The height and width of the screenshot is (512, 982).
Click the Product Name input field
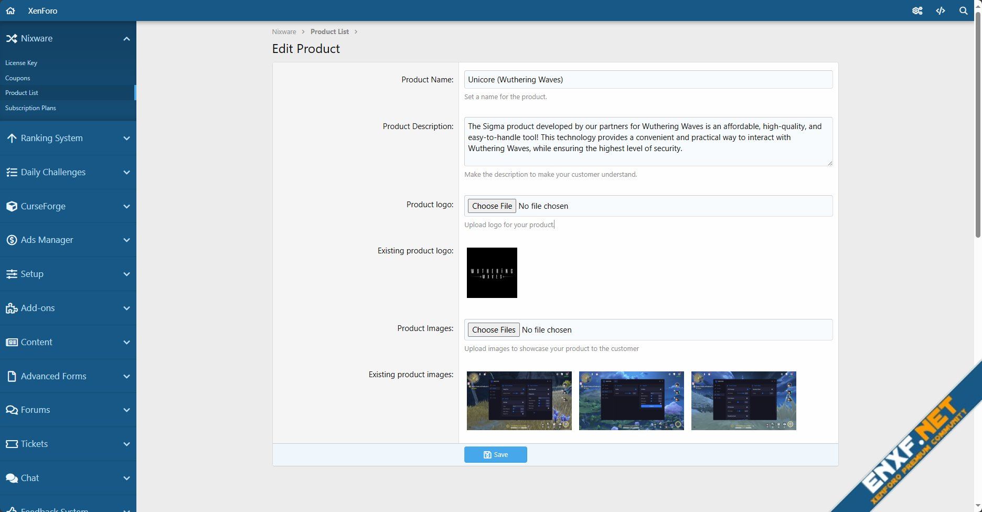[648, 80]
